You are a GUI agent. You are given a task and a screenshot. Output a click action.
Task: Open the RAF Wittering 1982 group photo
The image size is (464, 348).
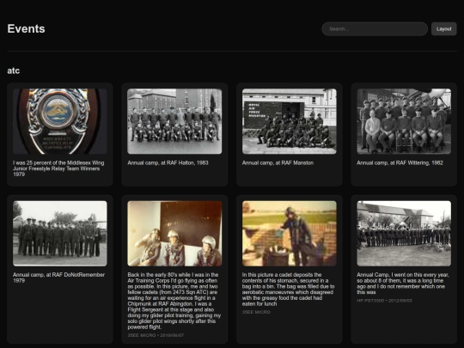click(x=404, y=121)
